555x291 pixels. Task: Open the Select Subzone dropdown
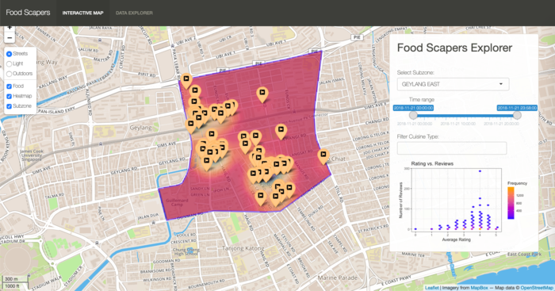(x=453, y=84)
